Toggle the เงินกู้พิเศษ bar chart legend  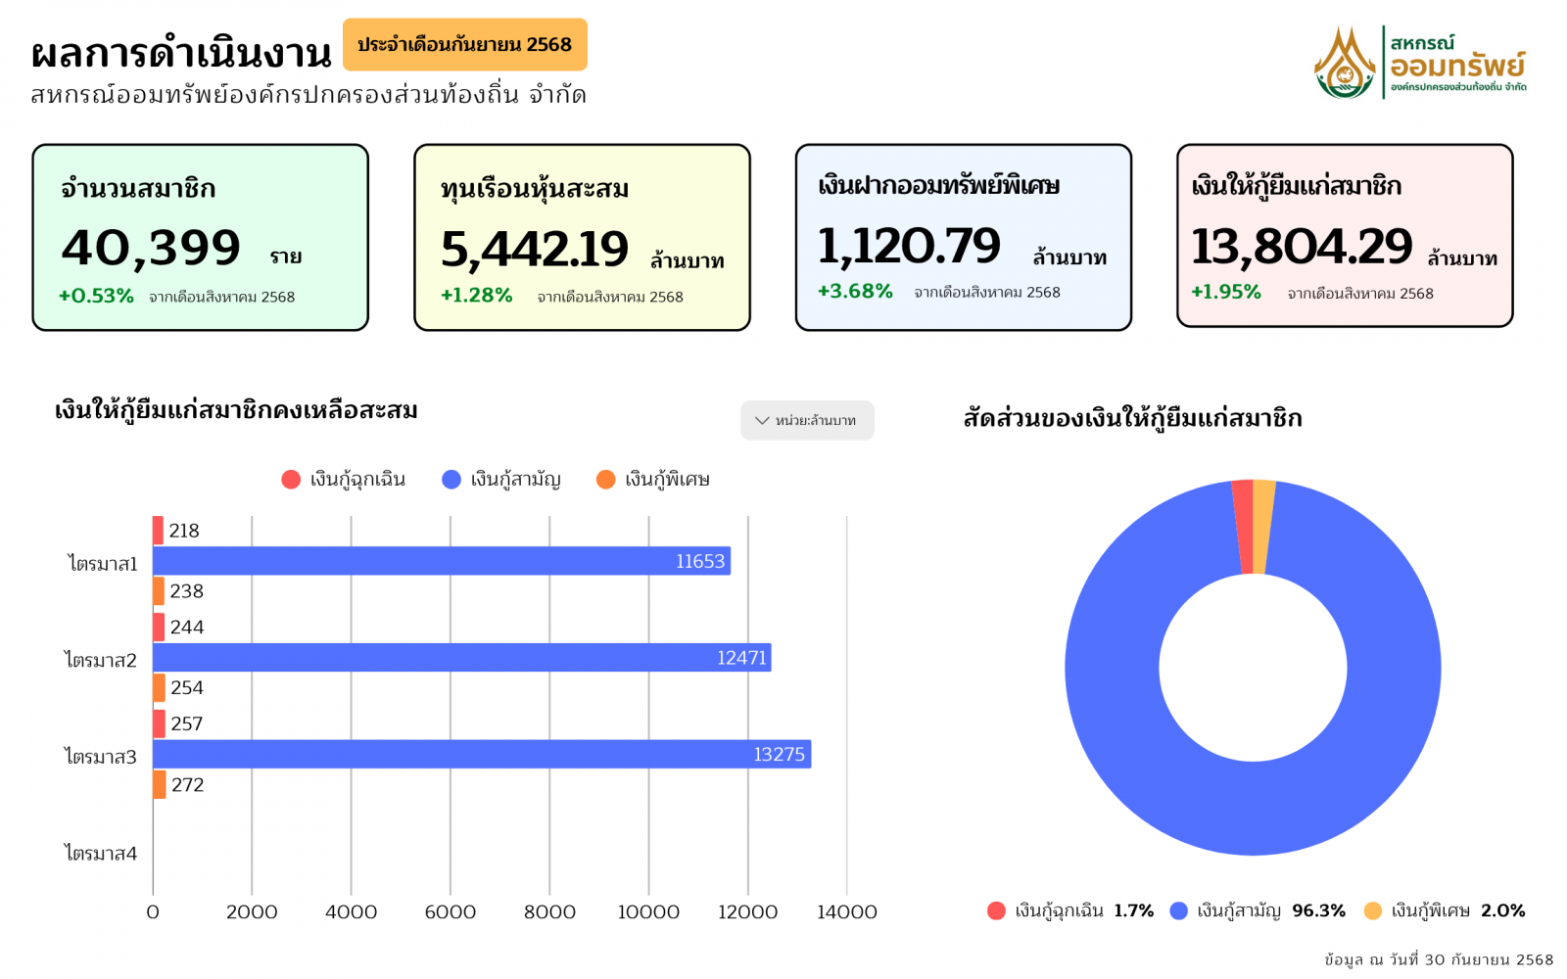(x=653, y=479)
